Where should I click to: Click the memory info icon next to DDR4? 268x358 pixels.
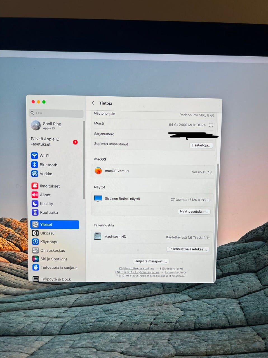click(x=211, y=125)
